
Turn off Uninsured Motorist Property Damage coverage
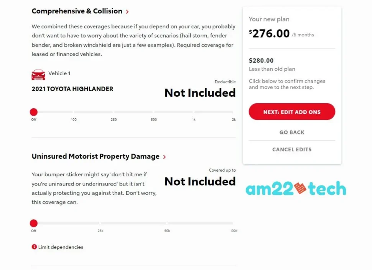(x=33, y=223)
